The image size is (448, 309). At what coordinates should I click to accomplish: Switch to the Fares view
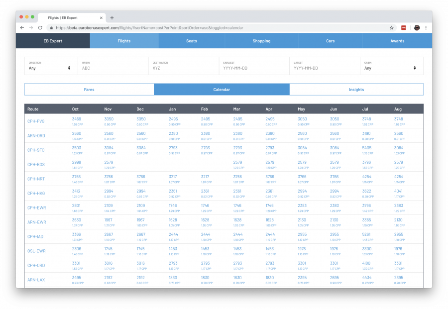pyautogui.click(x=89, y=90)
